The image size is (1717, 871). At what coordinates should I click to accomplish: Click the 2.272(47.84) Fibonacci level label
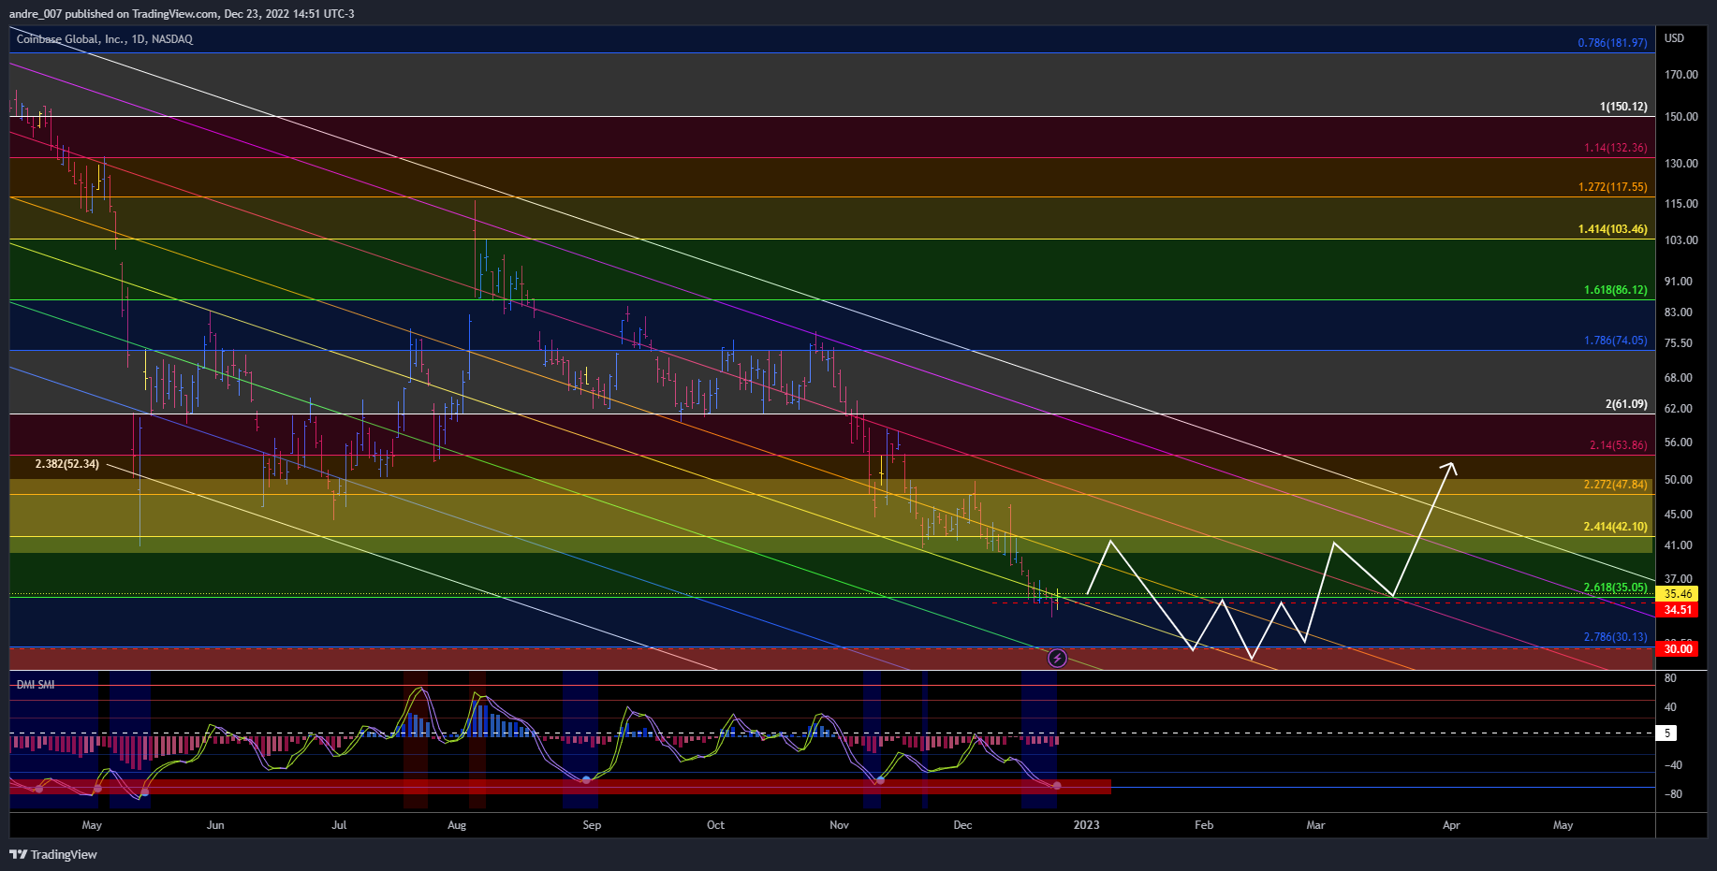(x=1616, y=485)
